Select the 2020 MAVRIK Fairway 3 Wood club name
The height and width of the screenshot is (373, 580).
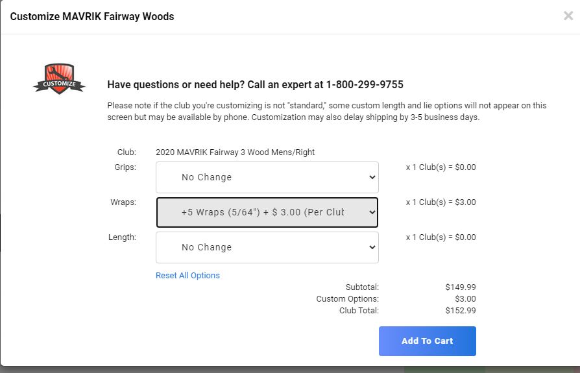(x=235, y=152)
